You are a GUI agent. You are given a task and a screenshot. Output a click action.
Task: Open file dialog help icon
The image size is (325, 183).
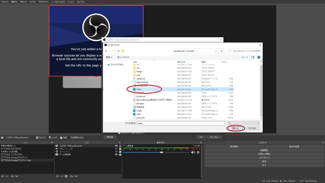[259, 57]
